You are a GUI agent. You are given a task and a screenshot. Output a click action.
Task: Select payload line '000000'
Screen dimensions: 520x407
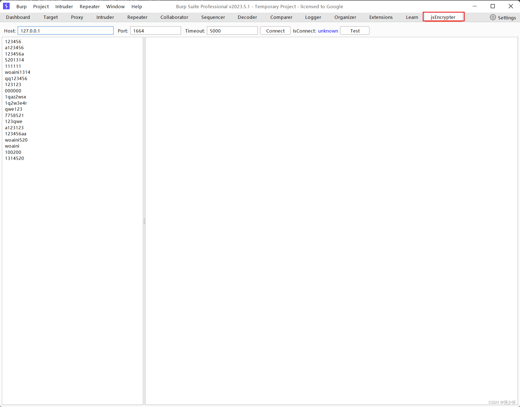coord(13,91)
